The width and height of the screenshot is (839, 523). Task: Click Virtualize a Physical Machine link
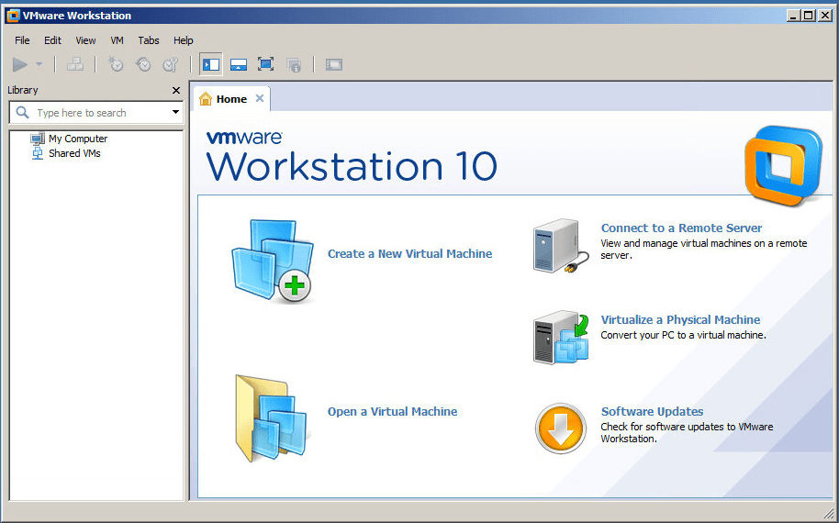680,320
